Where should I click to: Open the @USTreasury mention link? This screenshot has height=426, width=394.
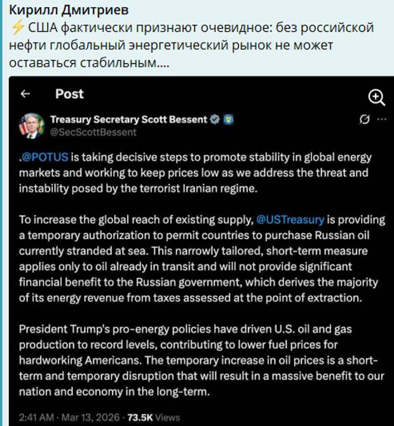tap(290, 219)
